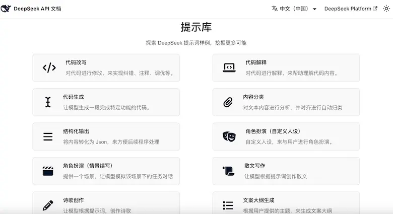Click 对代码进行修改 description text
This screenshot has height=214, width=393.
(x=119, y=73)
